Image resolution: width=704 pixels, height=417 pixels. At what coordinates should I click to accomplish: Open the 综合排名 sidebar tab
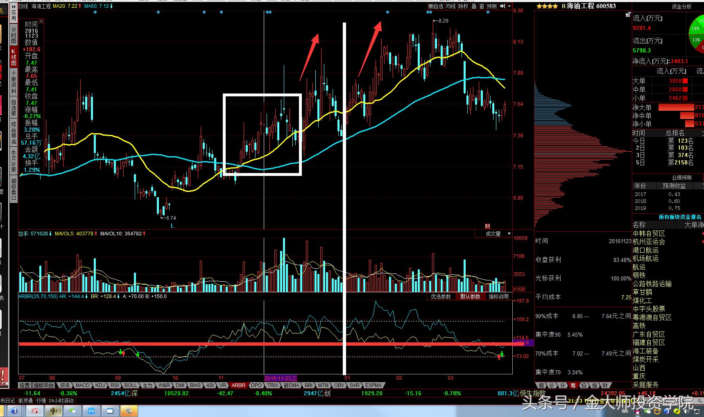[x=14, y=133]
